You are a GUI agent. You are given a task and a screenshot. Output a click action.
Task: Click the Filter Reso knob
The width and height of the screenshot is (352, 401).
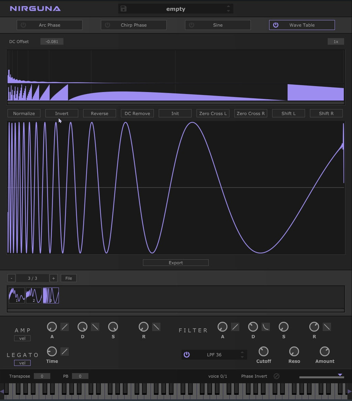coord(294,351)
